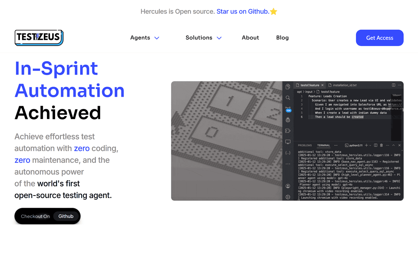
Task: Select the Run and Debug bug icon
Action: [x=288, y=120]
